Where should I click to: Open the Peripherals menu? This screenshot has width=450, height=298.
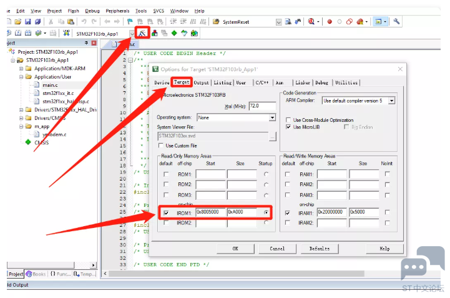(117, 11)
